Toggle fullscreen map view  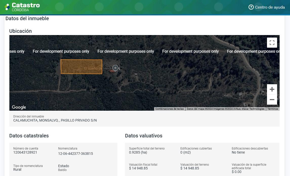(272, 43)
